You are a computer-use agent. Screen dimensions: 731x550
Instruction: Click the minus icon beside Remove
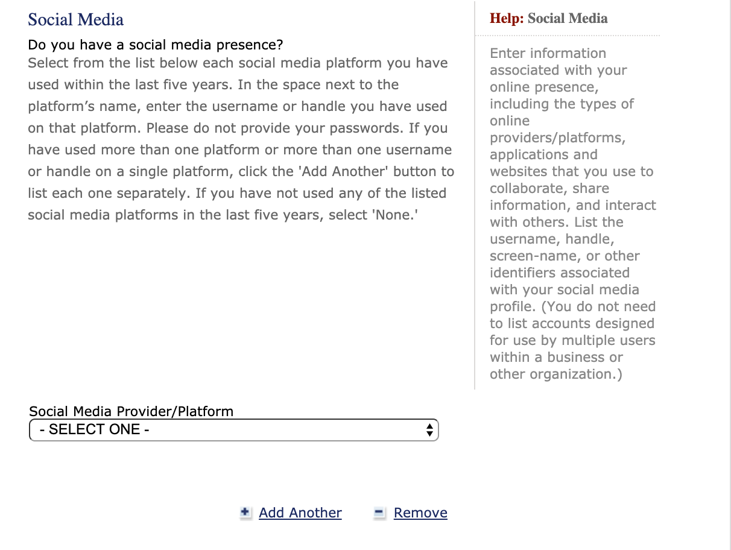[x=379, y=513]
